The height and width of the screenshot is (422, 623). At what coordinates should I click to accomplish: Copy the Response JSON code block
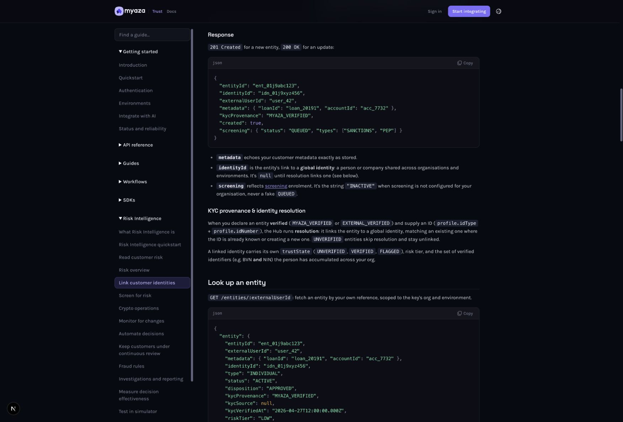click(x=465, y=63)
